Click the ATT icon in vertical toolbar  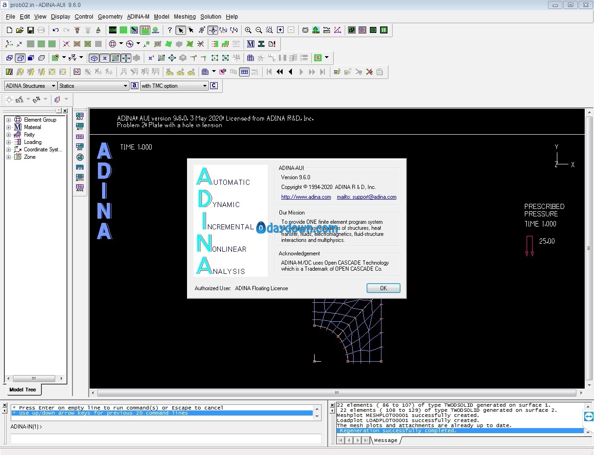point(80,127)
